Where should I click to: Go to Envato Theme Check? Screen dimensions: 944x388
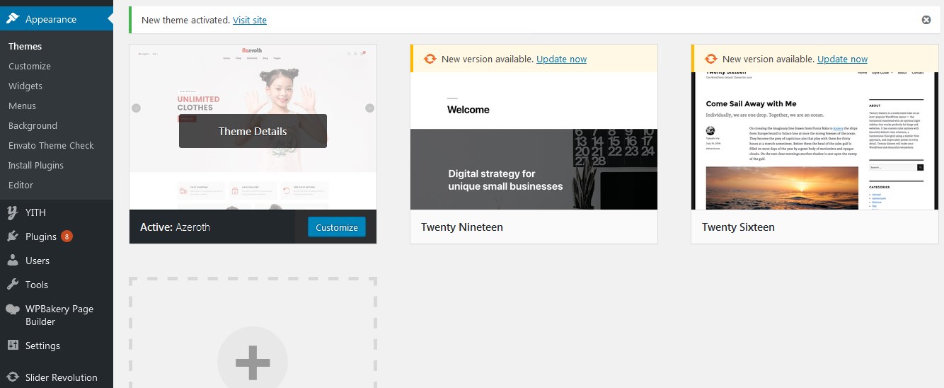(x=51, y=145)
